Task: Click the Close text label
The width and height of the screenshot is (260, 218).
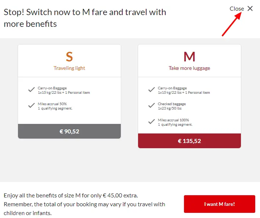Action: coord(236,9)
